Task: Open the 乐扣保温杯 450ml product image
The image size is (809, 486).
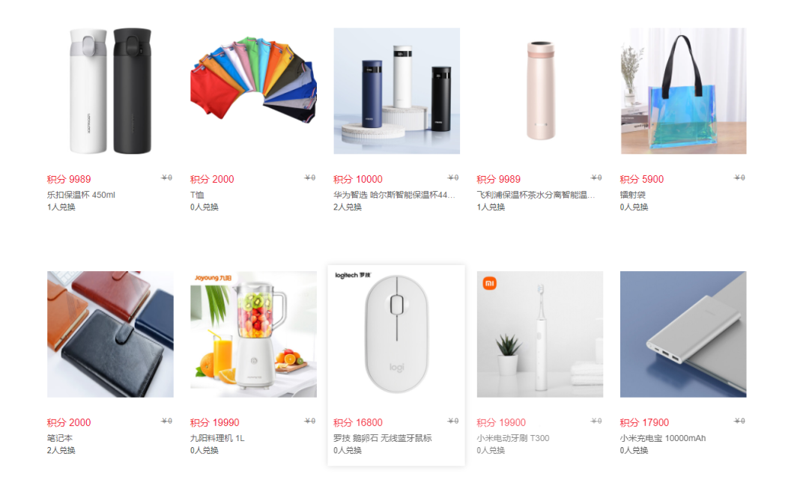Action: pos(110,91)
